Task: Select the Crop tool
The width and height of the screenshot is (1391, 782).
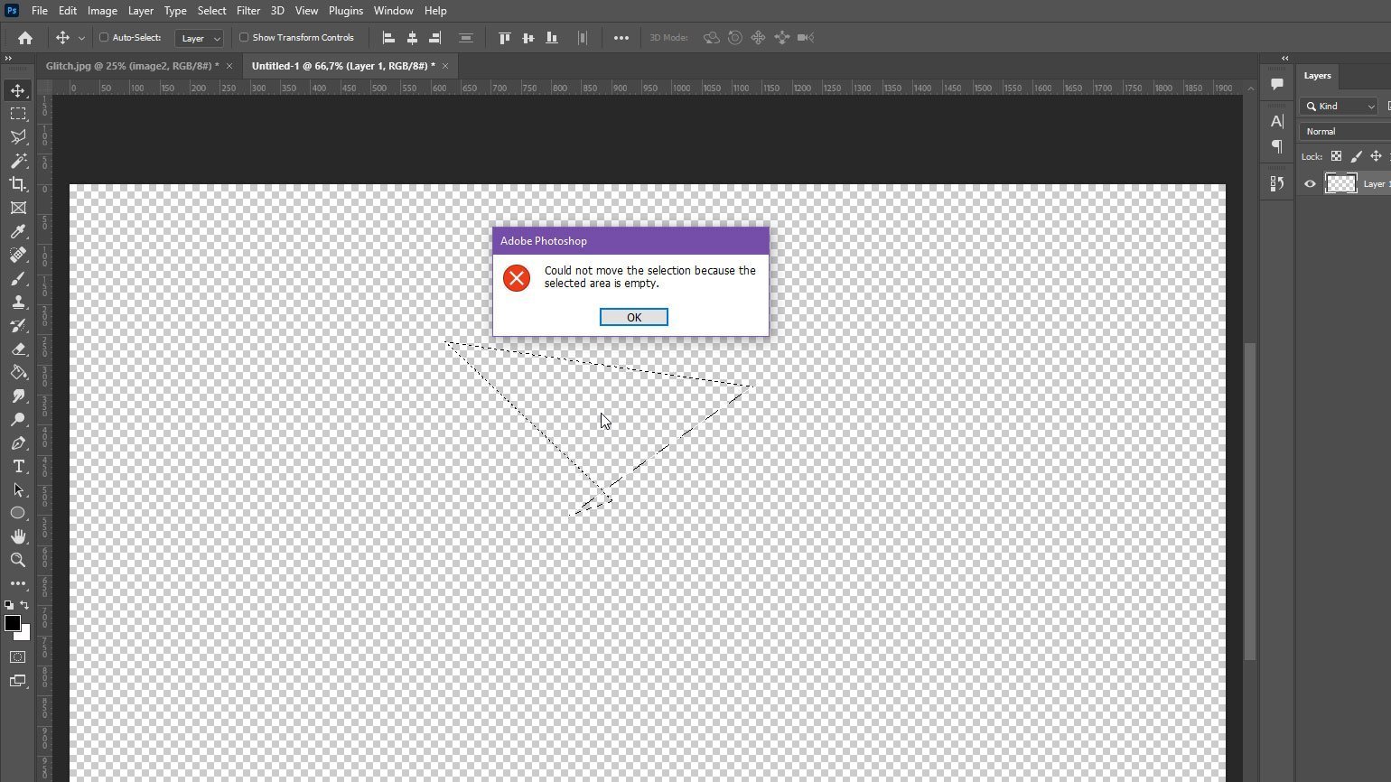Action: (x=18, y=184)
